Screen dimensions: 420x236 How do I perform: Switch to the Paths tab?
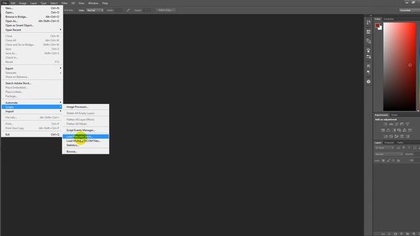[x=400, y=143]
